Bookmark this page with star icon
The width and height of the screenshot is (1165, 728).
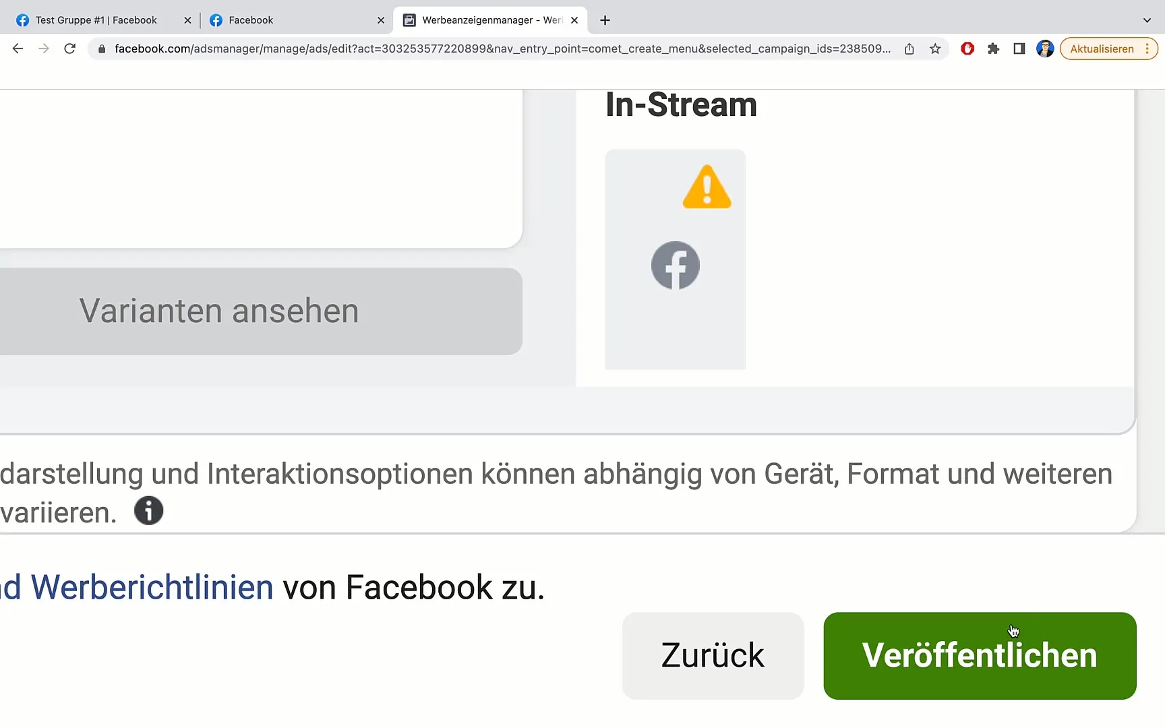click(935, 49)
